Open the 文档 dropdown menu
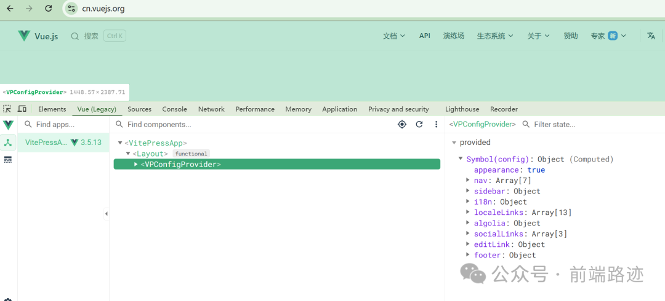 [393, 36]
